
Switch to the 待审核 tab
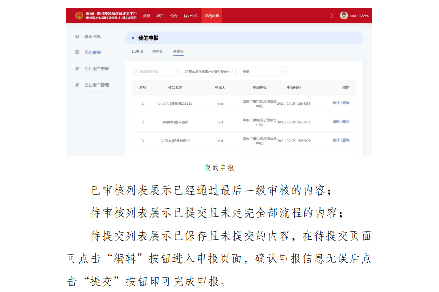158,51
